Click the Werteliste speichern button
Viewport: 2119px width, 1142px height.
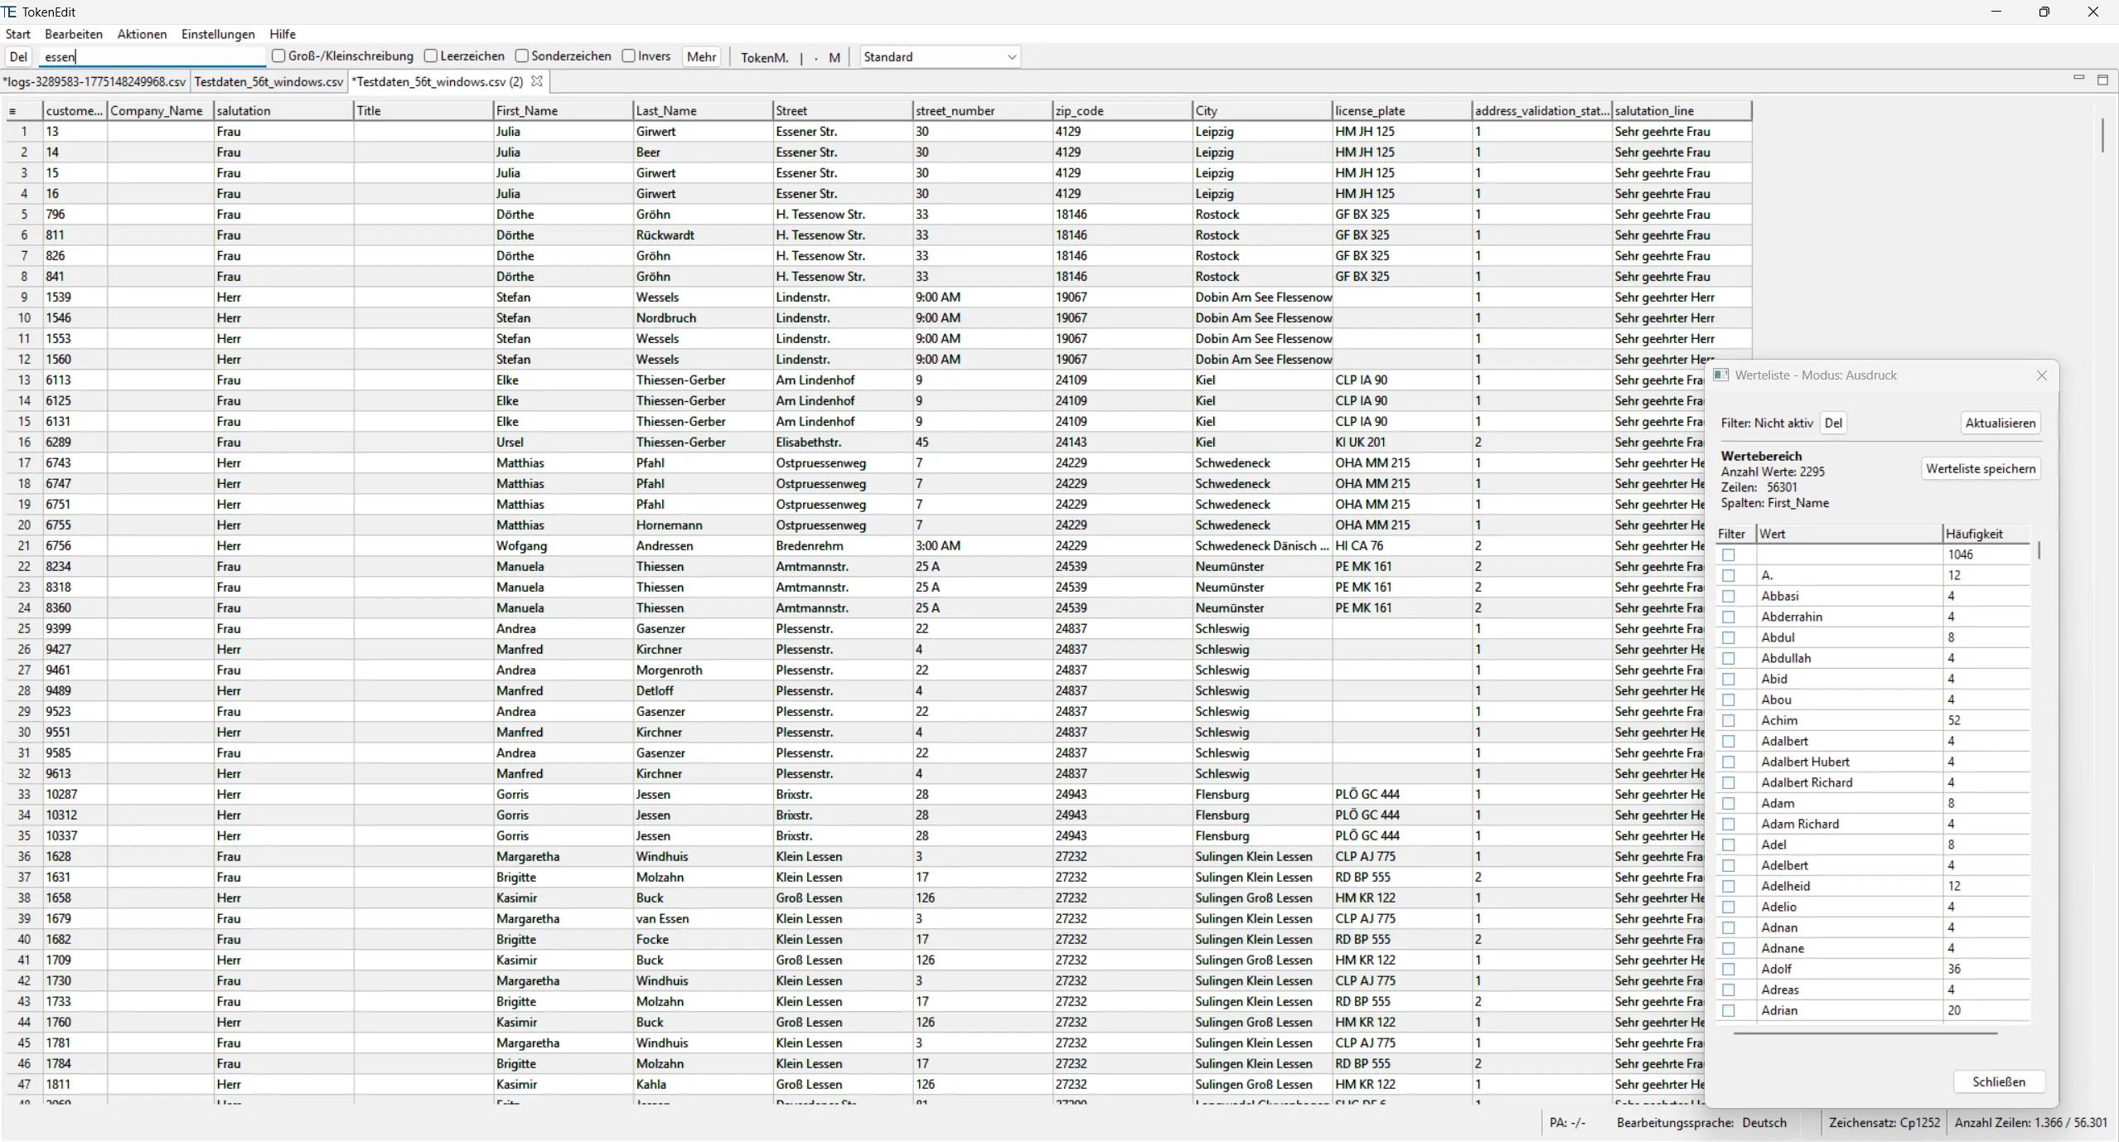pyautogui.click(x=1981, y=468)
